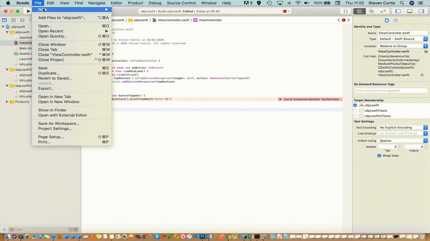Click the ViewController class in the jump bar
The height and width of the screenshot is (241, 430).
[208, 20]
